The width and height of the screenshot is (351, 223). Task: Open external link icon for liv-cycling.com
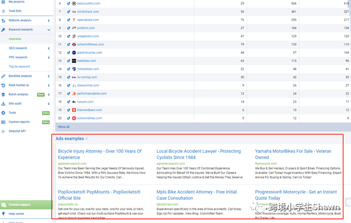[x=68, y=77]
